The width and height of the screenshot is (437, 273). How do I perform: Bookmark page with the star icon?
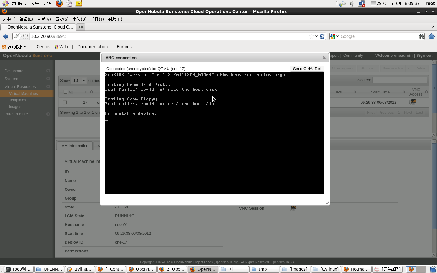[x=312, y=36]
